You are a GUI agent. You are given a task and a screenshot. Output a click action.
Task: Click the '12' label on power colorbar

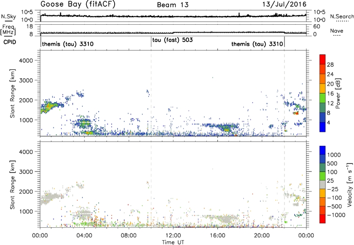330,103
